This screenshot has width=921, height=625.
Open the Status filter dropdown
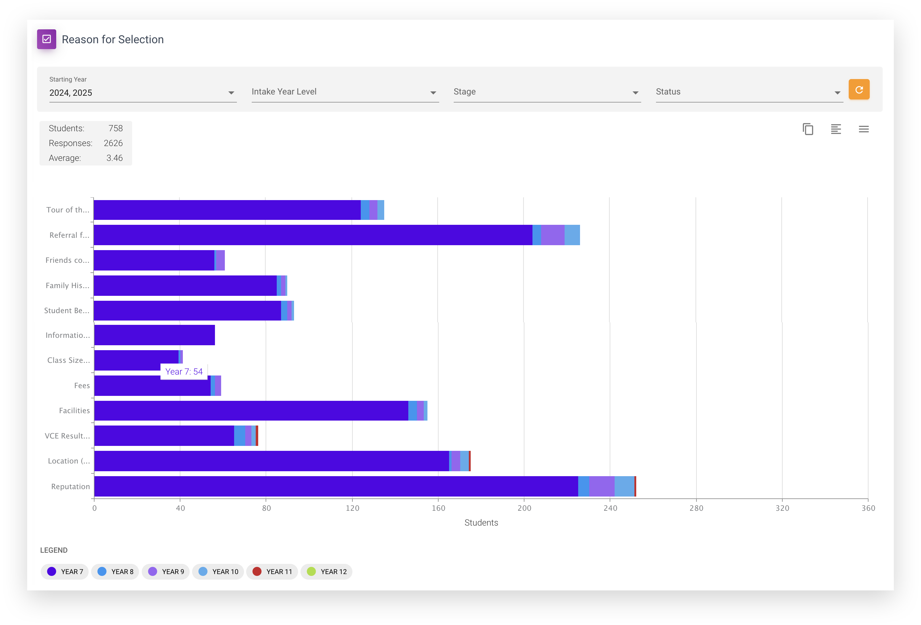pos(749,92)
